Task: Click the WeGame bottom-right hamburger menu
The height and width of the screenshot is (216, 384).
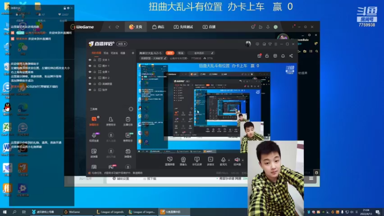Action: 311,179
